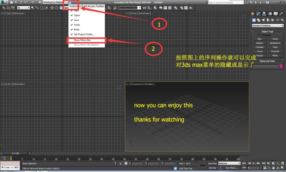Screen dimensions: 286x172
Task: Switch to the Hierarchy command panel tab
Action: 264,14
